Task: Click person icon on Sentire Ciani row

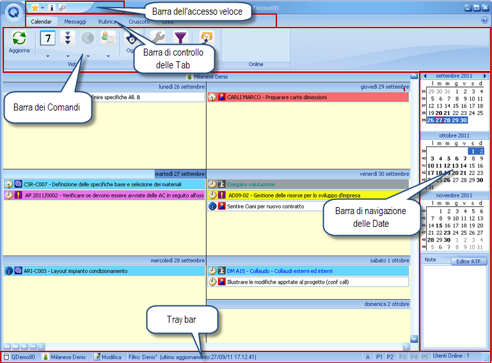Action: point(221,206)
